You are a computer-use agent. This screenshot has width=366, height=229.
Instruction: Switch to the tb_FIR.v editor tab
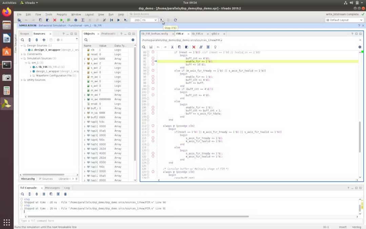click(197, 34)
